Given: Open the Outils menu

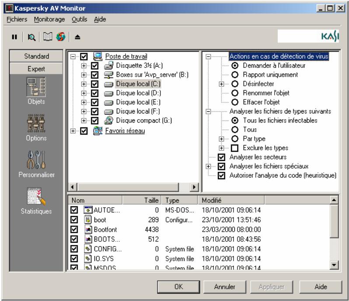Looking at the screenshot, I should tap(80, 19).
